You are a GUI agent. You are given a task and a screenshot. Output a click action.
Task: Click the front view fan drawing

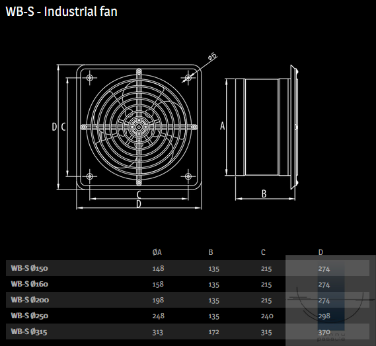[139, 127]
